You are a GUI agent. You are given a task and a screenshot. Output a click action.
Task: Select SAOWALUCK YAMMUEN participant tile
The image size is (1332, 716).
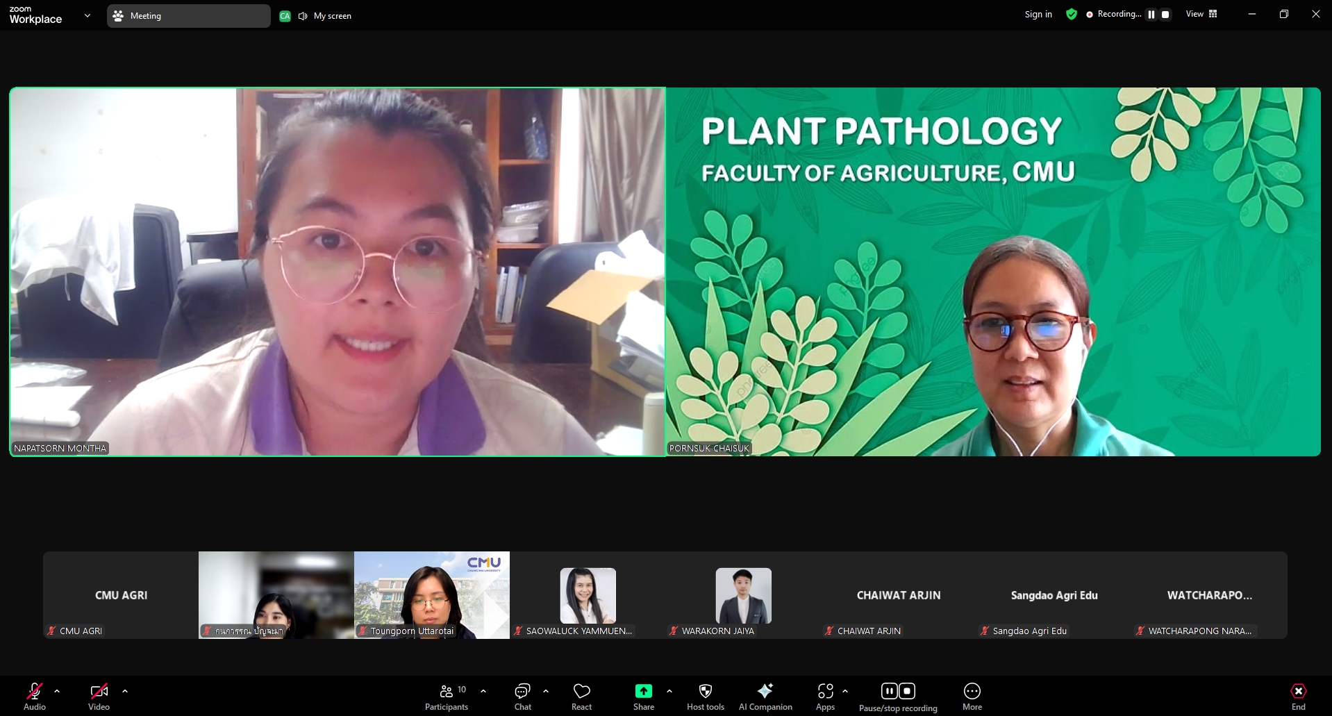588,595
